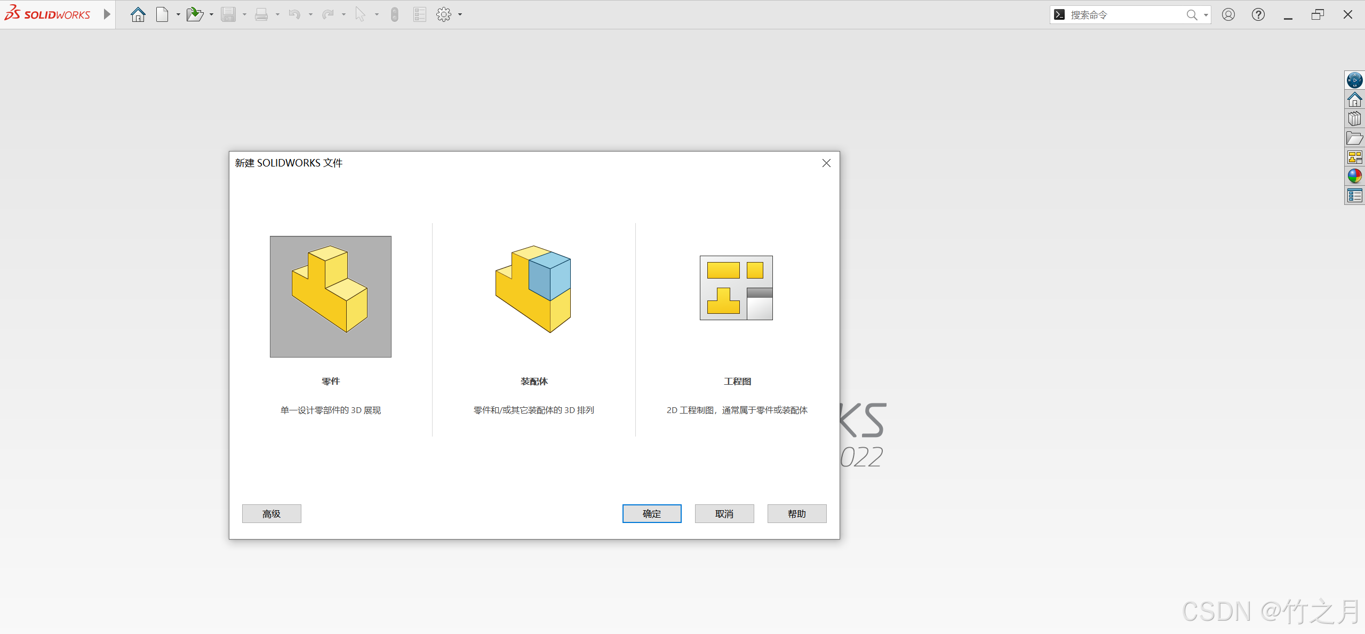Expand the SOLIDWORKS menu arrow
Screen dimensions: 1365x634
click(107, 14)
